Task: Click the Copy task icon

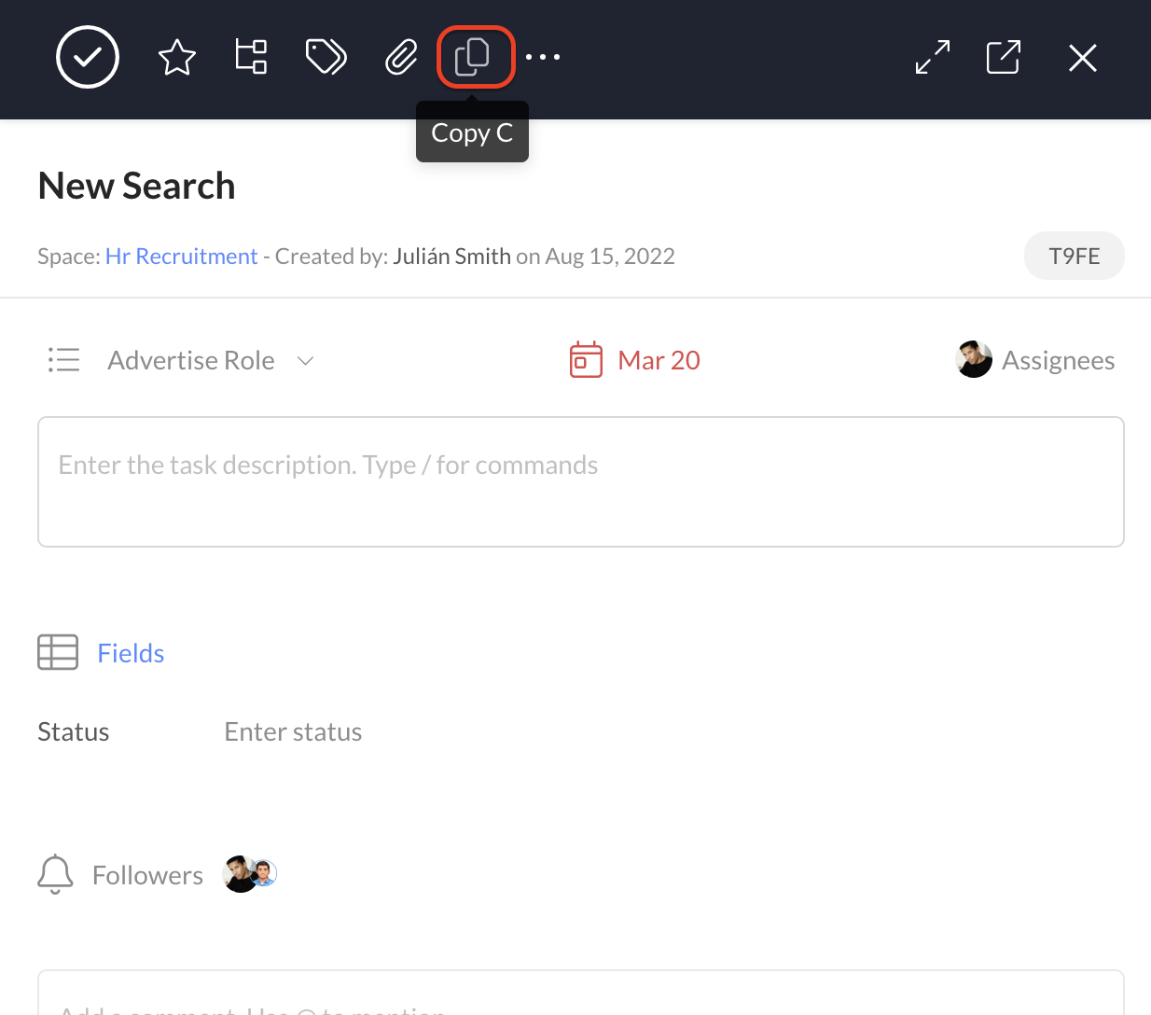Action: coord(472,58)
